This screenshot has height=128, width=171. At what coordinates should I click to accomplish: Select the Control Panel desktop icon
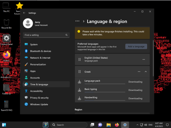pos(6,40)
